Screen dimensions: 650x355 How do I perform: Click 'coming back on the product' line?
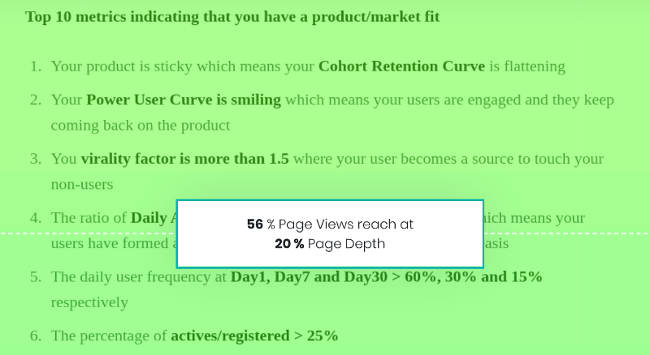pyautogui.click(x=141, y=126)
